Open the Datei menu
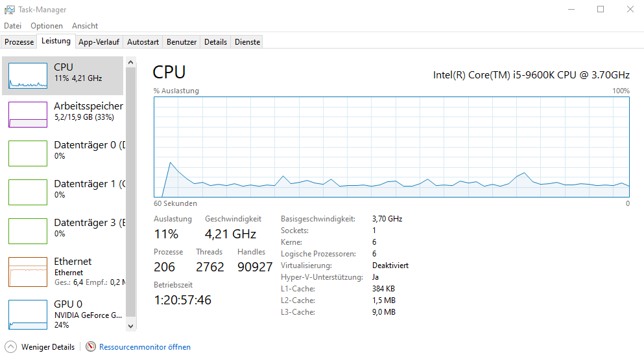 tap(13, 26)
